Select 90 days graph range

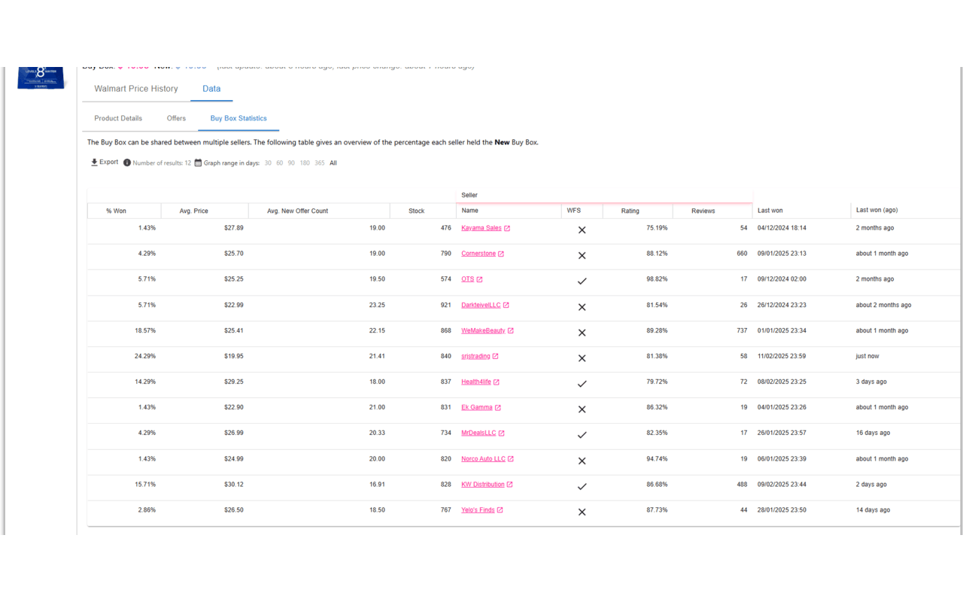pyautogui.click(x=291, y=163)
